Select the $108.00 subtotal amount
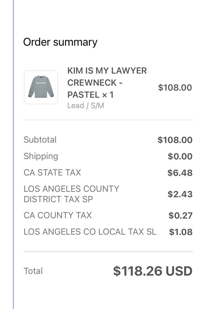 pyautogui.click(x=175, y=140)
